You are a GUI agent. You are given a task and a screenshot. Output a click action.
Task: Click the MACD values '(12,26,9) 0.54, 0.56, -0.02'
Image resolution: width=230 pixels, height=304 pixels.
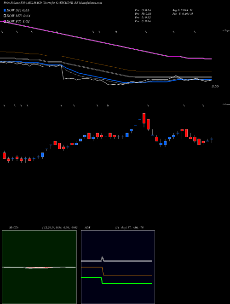[60, 228]
